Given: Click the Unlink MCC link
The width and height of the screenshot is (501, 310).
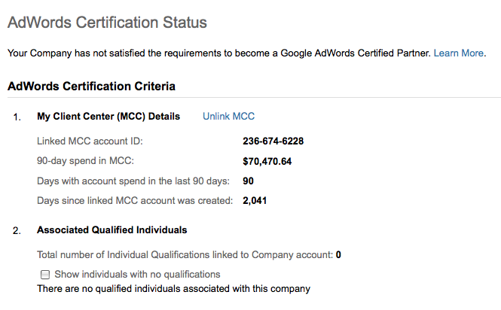Looking at the screenshot, I should click(x=228, y=116).
